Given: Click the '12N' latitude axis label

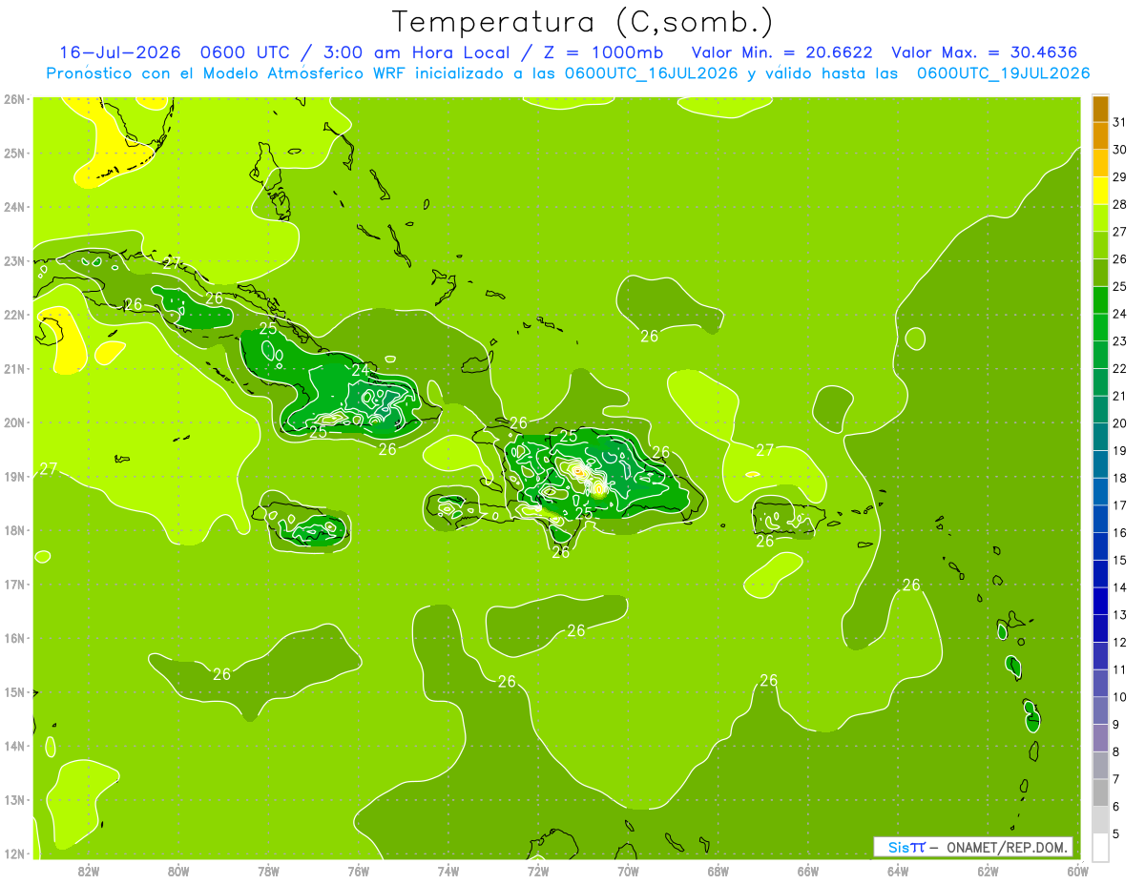Looking at the screenshot, I should (x=14, y=853).
